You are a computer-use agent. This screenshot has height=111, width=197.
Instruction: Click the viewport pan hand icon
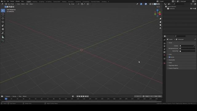160,22
